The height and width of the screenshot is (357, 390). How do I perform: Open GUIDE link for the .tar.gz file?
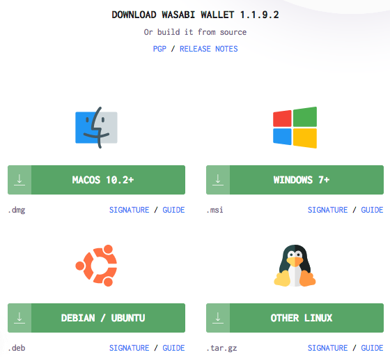[372, 348]
